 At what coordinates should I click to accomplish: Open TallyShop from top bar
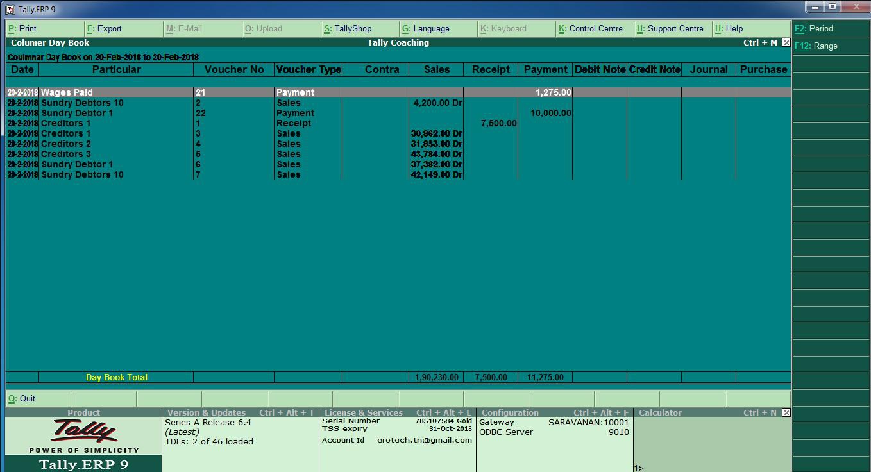[360, 29]
